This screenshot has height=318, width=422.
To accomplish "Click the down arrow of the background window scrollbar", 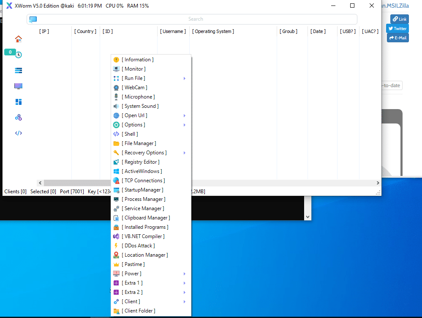I will 308,217.
